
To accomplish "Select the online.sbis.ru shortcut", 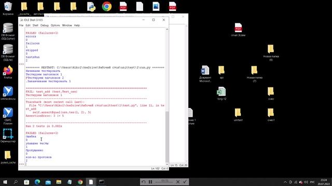I will pos(8,93).
